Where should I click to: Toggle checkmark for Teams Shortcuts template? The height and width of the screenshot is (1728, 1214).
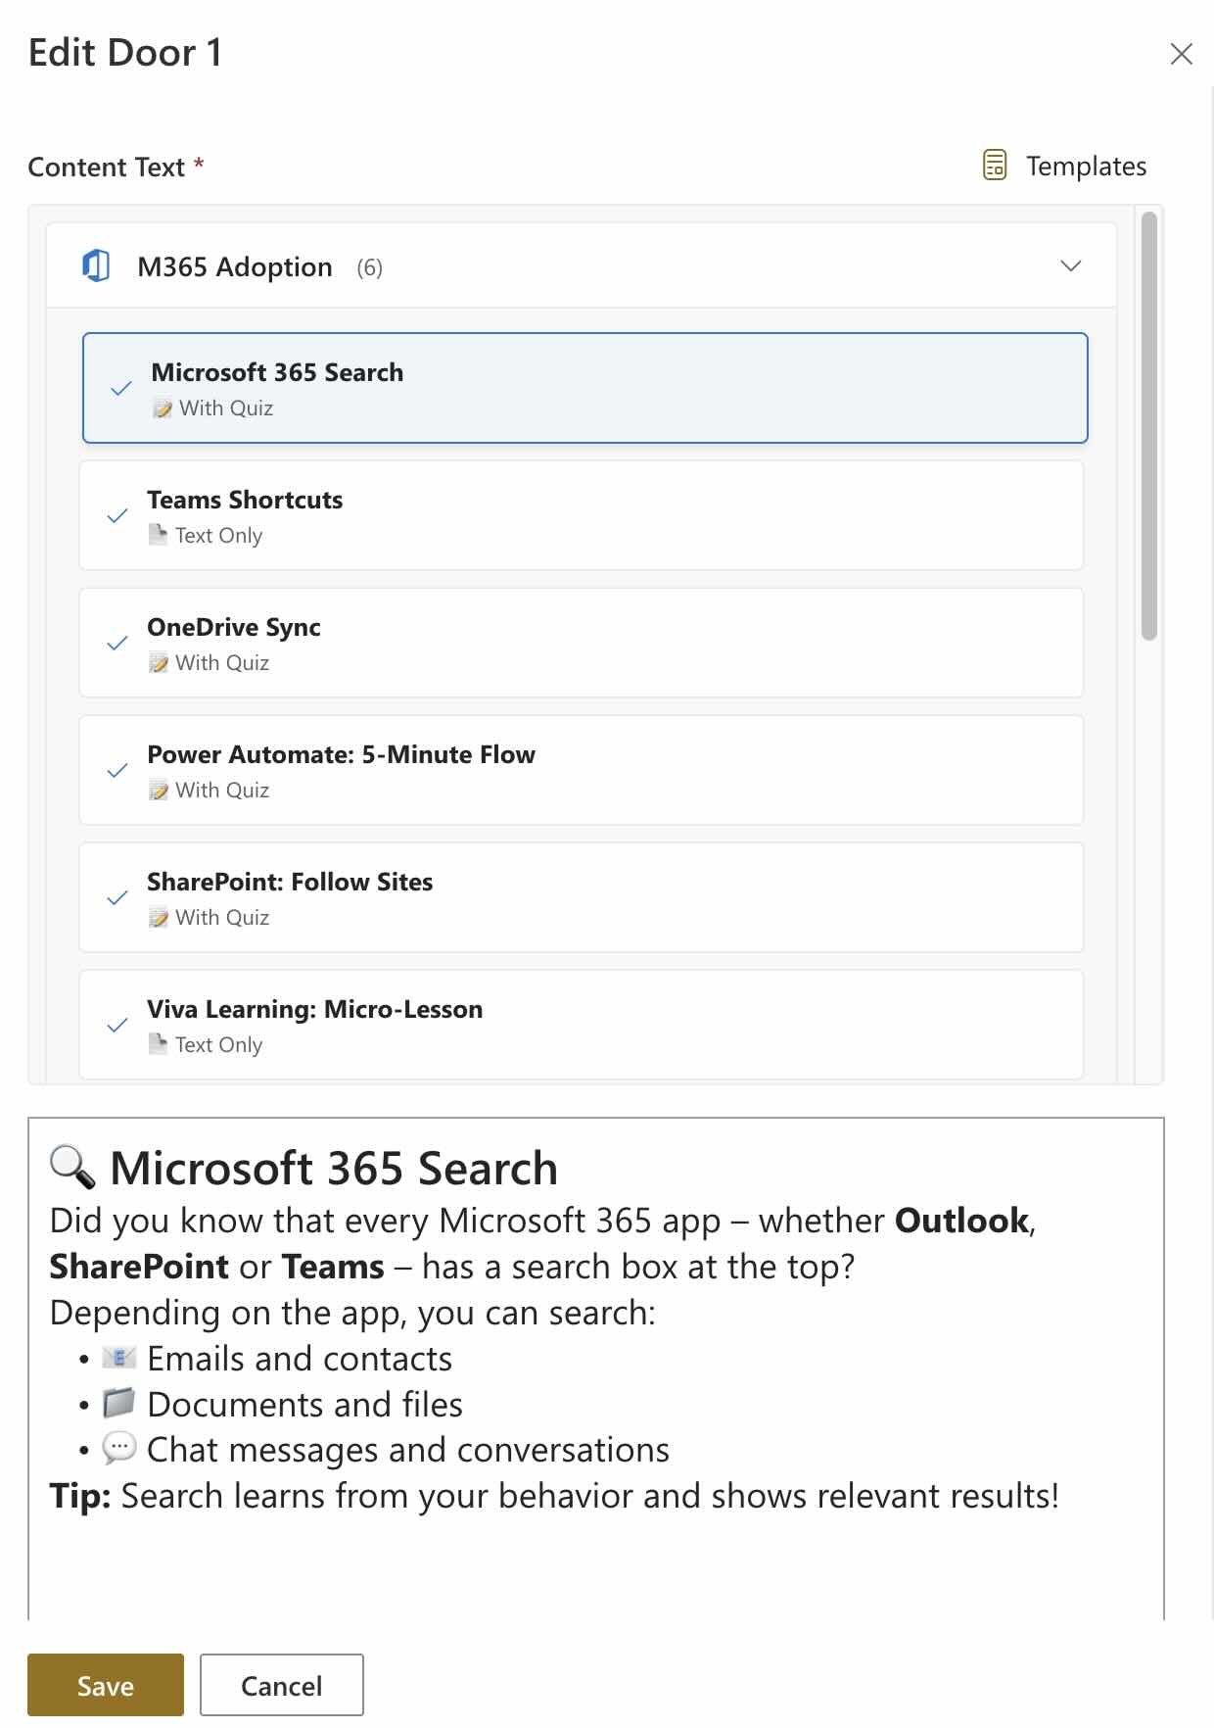tap(117, 516)
